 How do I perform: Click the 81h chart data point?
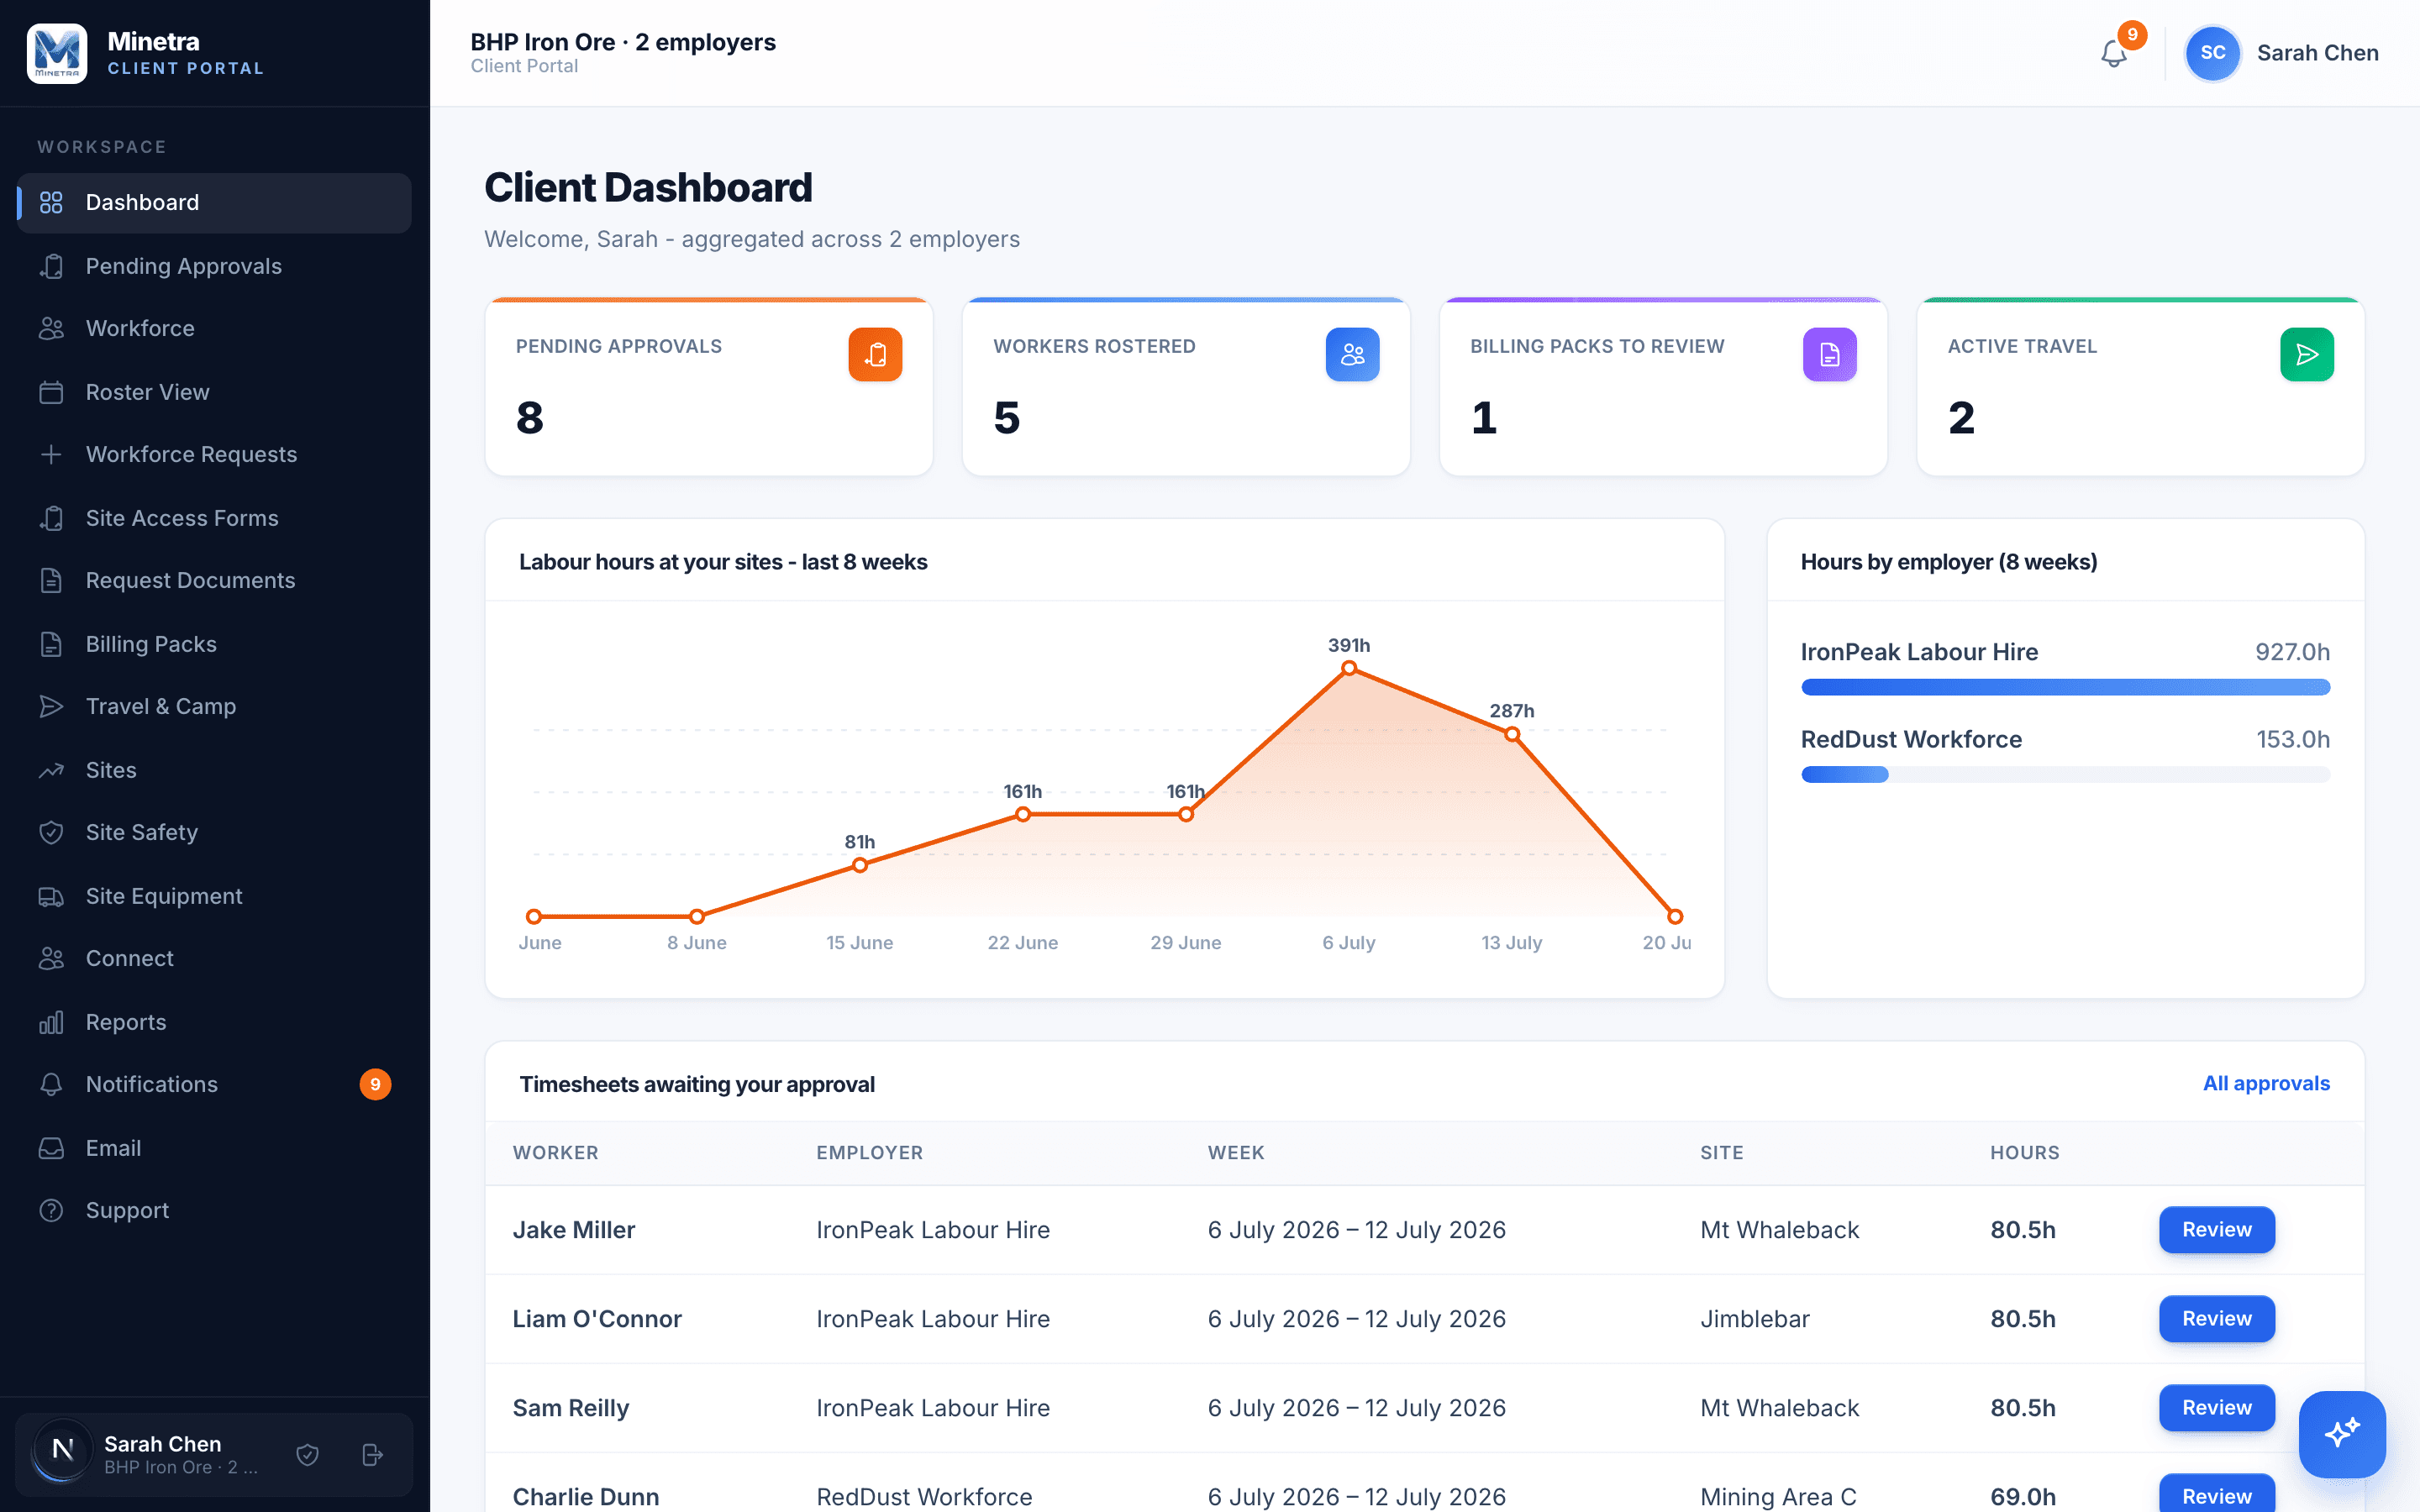click(860, 865)
